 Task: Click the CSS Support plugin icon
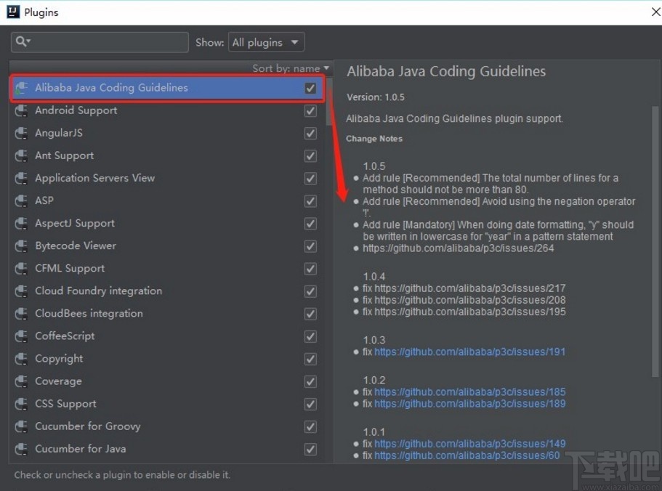coord(22,403)
